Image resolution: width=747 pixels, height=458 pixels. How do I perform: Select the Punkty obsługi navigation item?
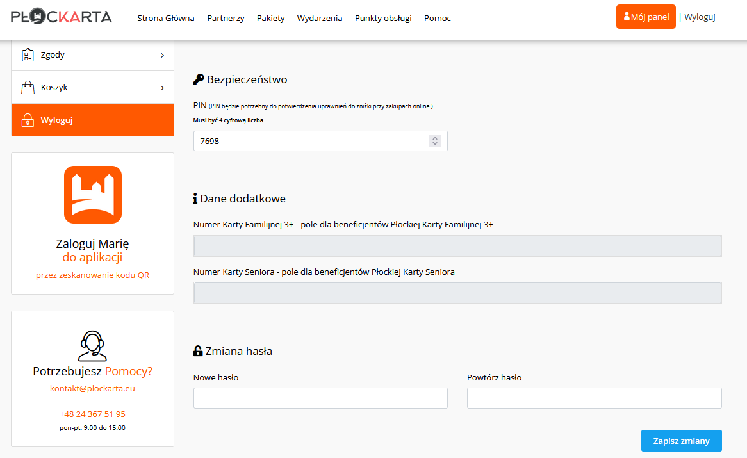[x=383, y=18]
